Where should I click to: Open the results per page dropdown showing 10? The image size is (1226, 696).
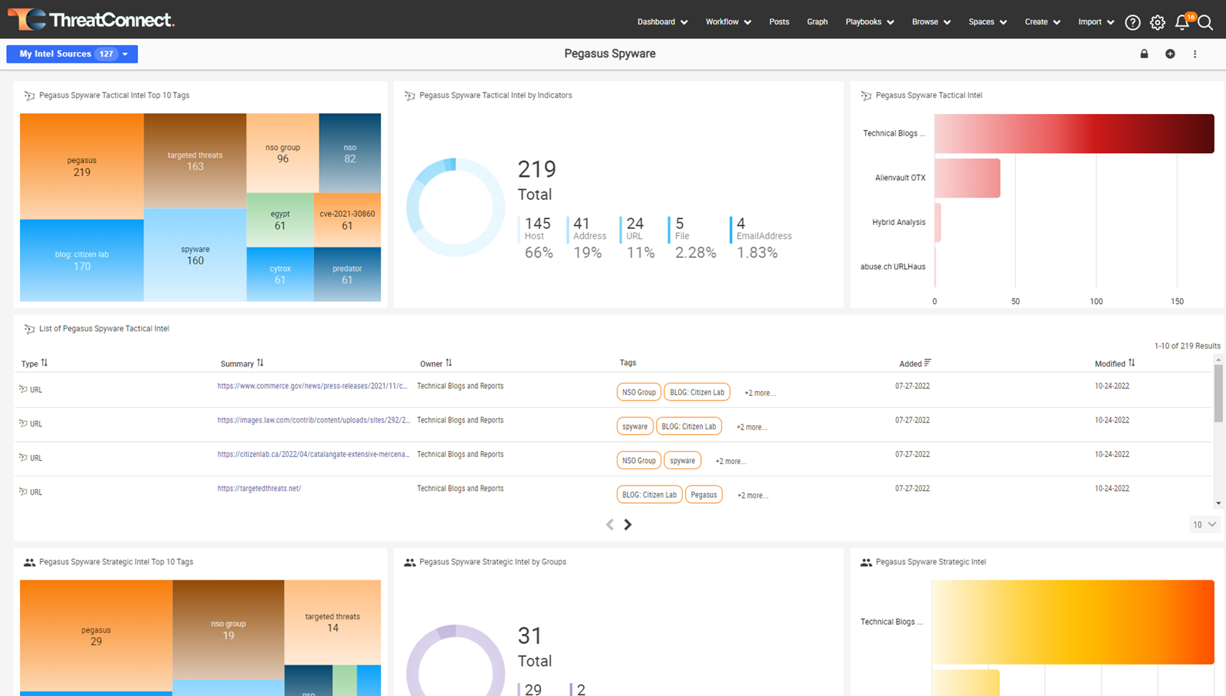point(1204,524)
